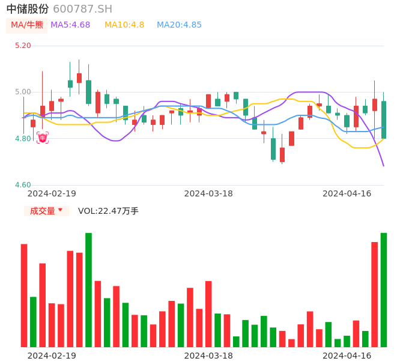Click the 5.20 price axis label
The height and width of the screenshot is (364, 412).
[x=23, y=46]
